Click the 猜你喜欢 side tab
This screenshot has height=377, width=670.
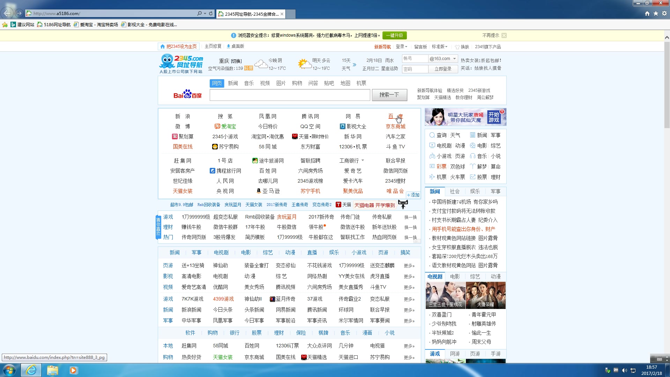[158, 227]
